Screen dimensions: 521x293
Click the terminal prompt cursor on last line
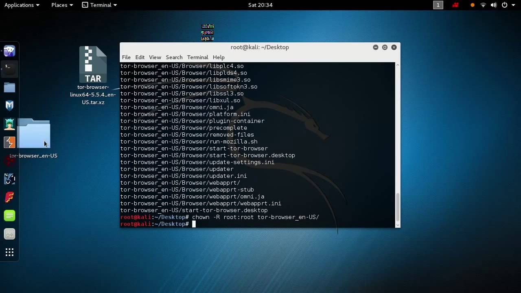click(194, 224)
